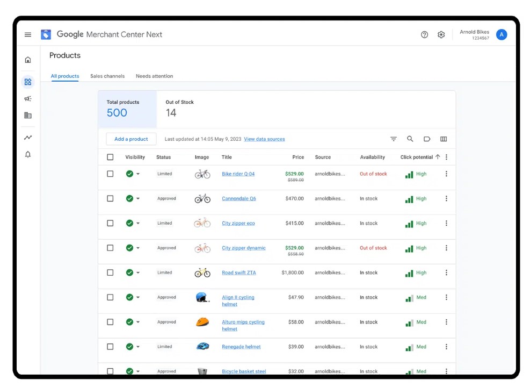Viewport: 530px width, 387px height.
Task: Open the performance trend line sidebar icon
Action: pos(28,138)
